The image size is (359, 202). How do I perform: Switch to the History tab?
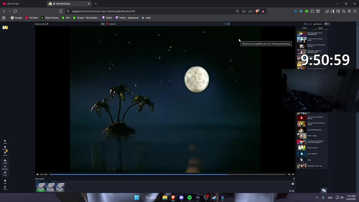point(320,28)
